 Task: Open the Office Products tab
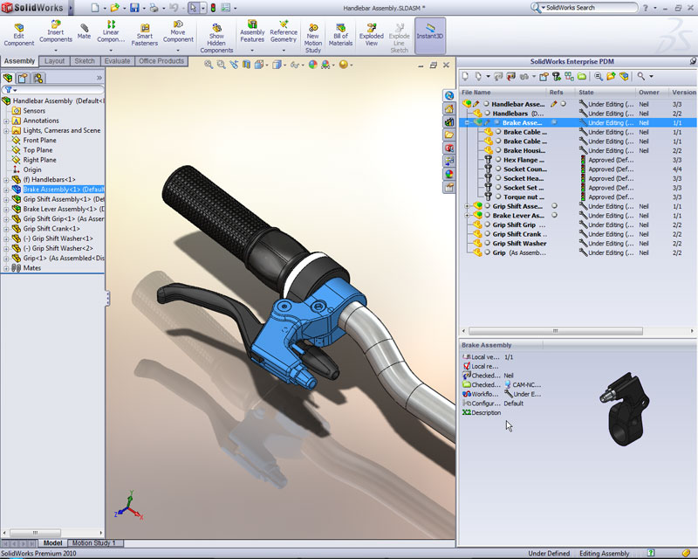tap(161, 61)
